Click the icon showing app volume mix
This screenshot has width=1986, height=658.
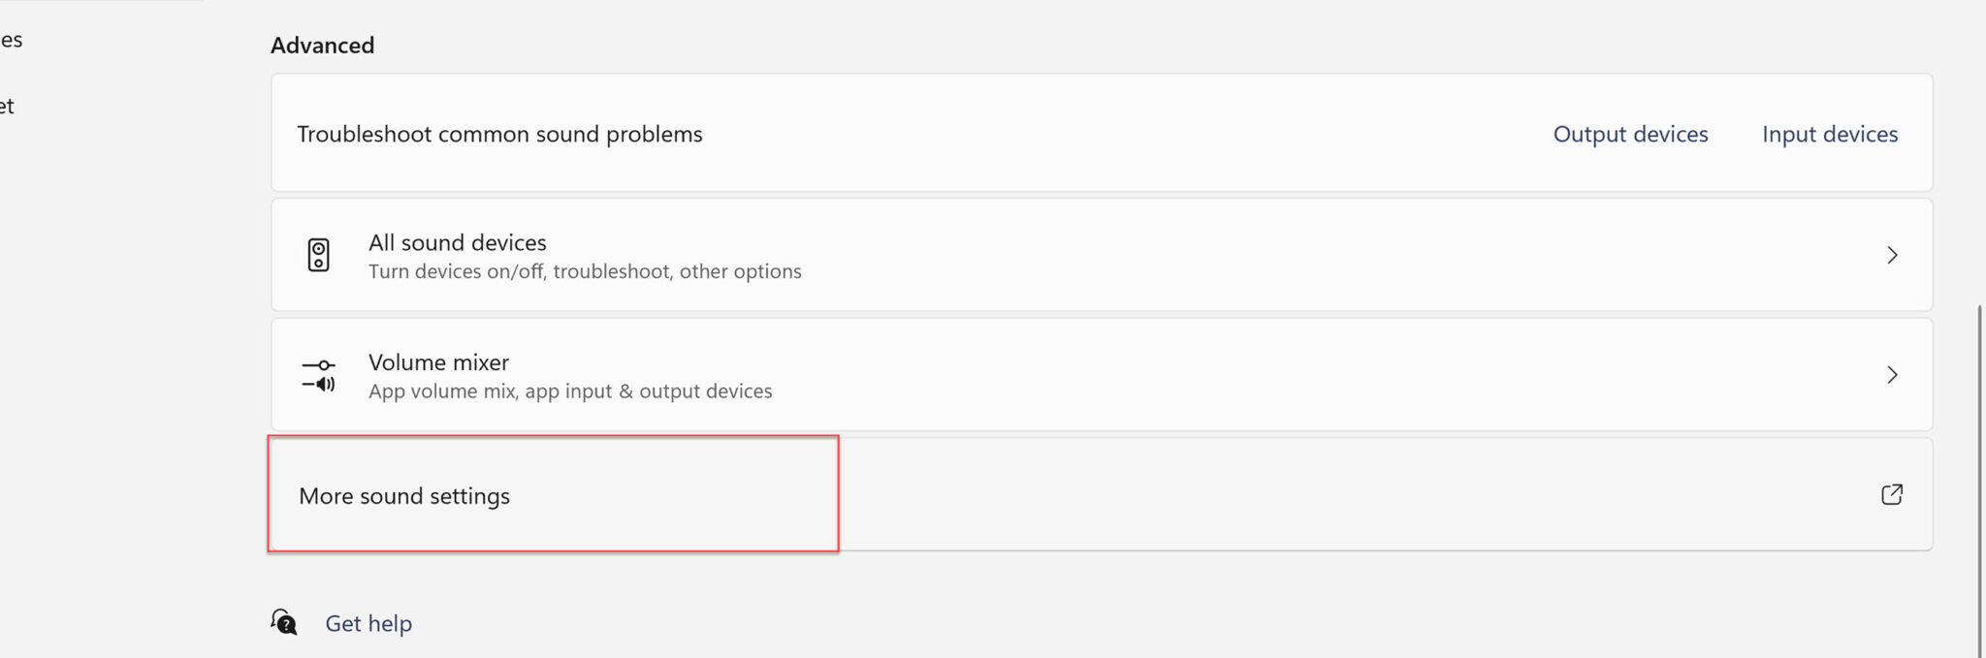(318, 375)
